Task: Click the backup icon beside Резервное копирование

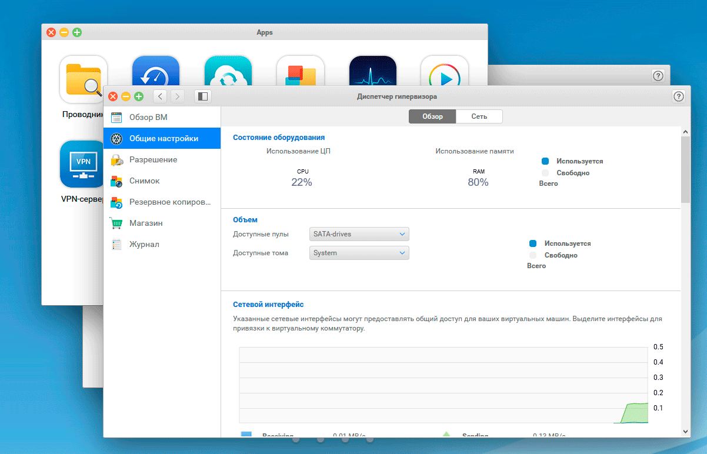Action: tap(116, 202)
